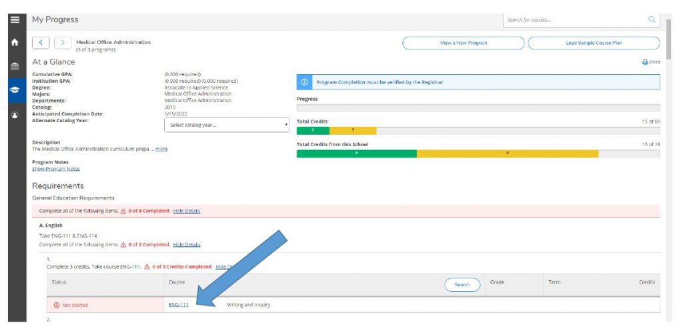This screenshot has width=683, height=327.
Task: Click View a New Program button
Action: coord(463,43)
